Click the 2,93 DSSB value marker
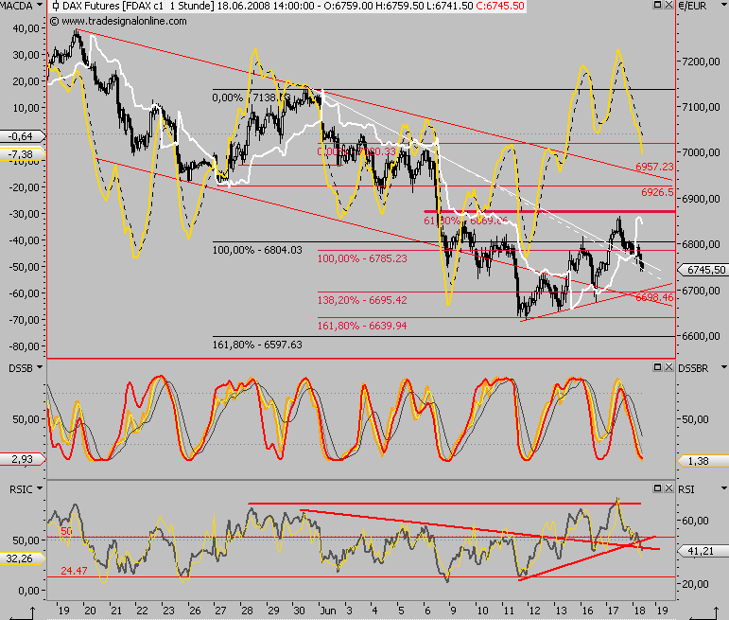Image resolution: width=729 pixels, height=620 pixels. tap(23, 459)
